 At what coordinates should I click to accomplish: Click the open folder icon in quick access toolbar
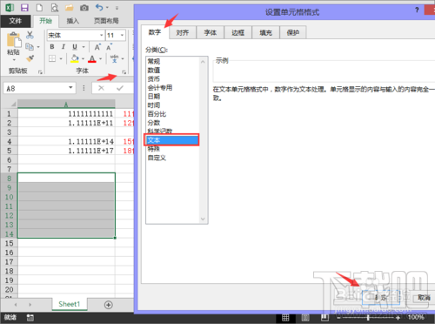click(x=70, y=8)
